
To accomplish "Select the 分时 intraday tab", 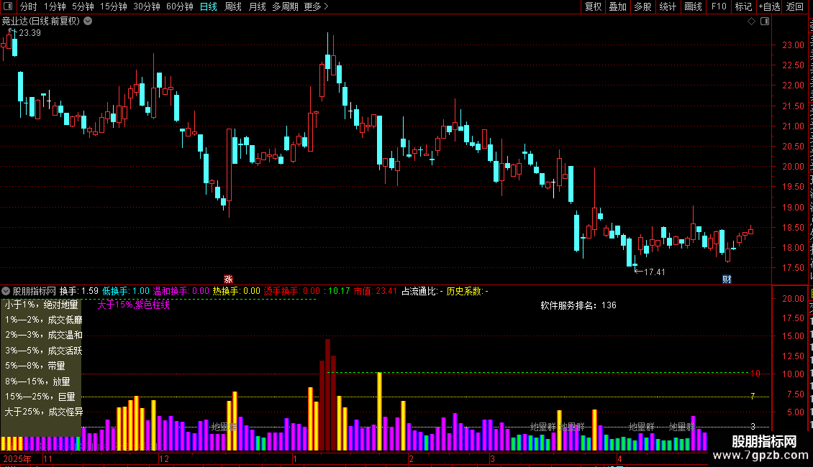I will (x=29, y=6).
